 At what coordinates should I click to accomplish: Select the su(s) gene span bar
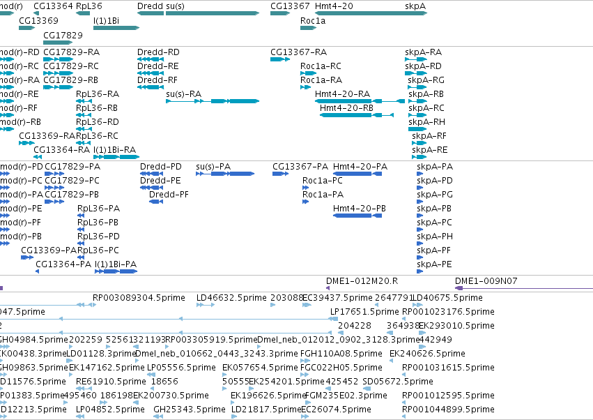coord(213,13)
